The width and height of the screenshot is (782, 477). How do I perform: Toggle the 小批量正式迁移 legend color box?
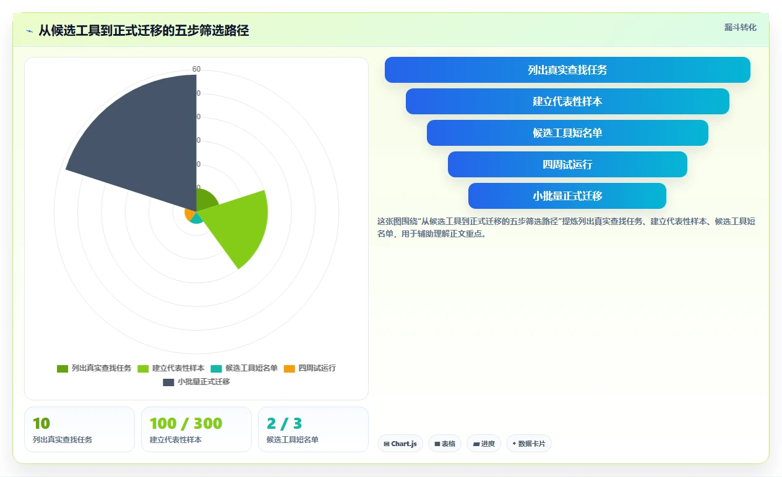pyautogui.click(x=168, y=382)
